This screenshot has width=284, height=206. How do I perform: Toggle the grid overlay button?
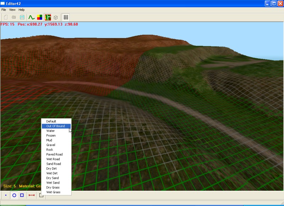point(66,17)
